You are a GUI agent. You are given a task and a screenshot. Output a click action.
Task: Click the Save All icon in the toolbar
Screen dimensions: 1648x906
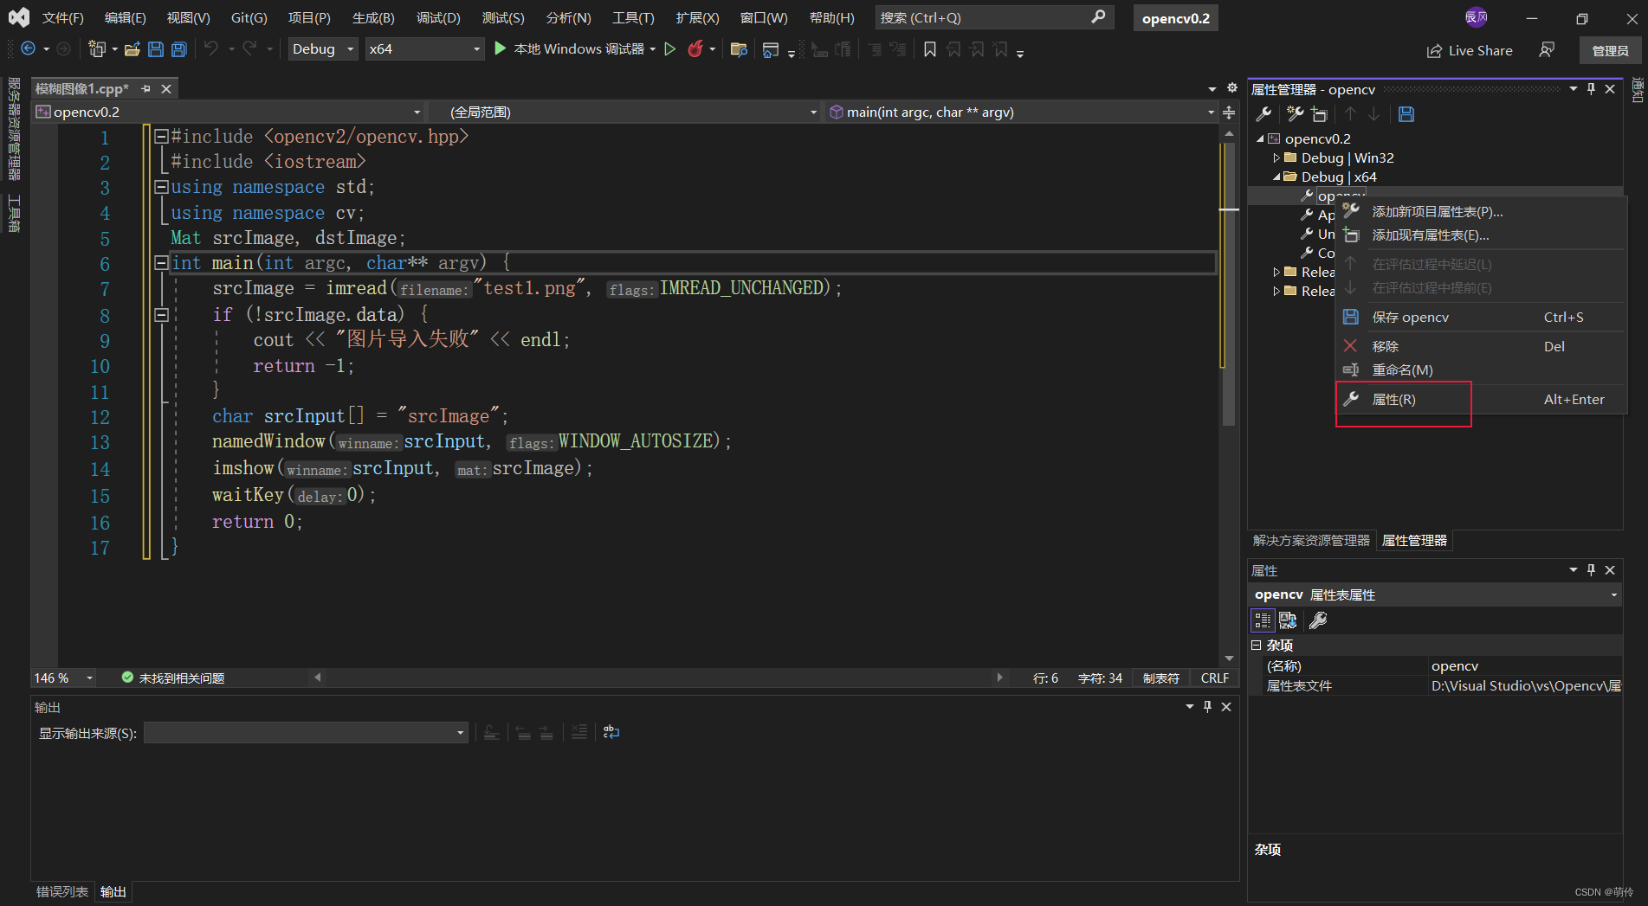point(178,49)
